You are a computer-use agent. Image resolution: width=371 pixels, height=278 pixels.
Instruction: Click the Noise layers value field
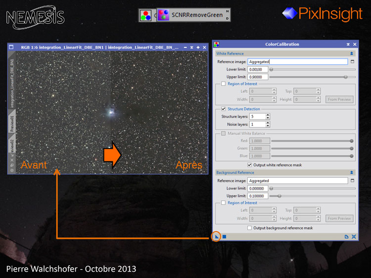(258, 124)
